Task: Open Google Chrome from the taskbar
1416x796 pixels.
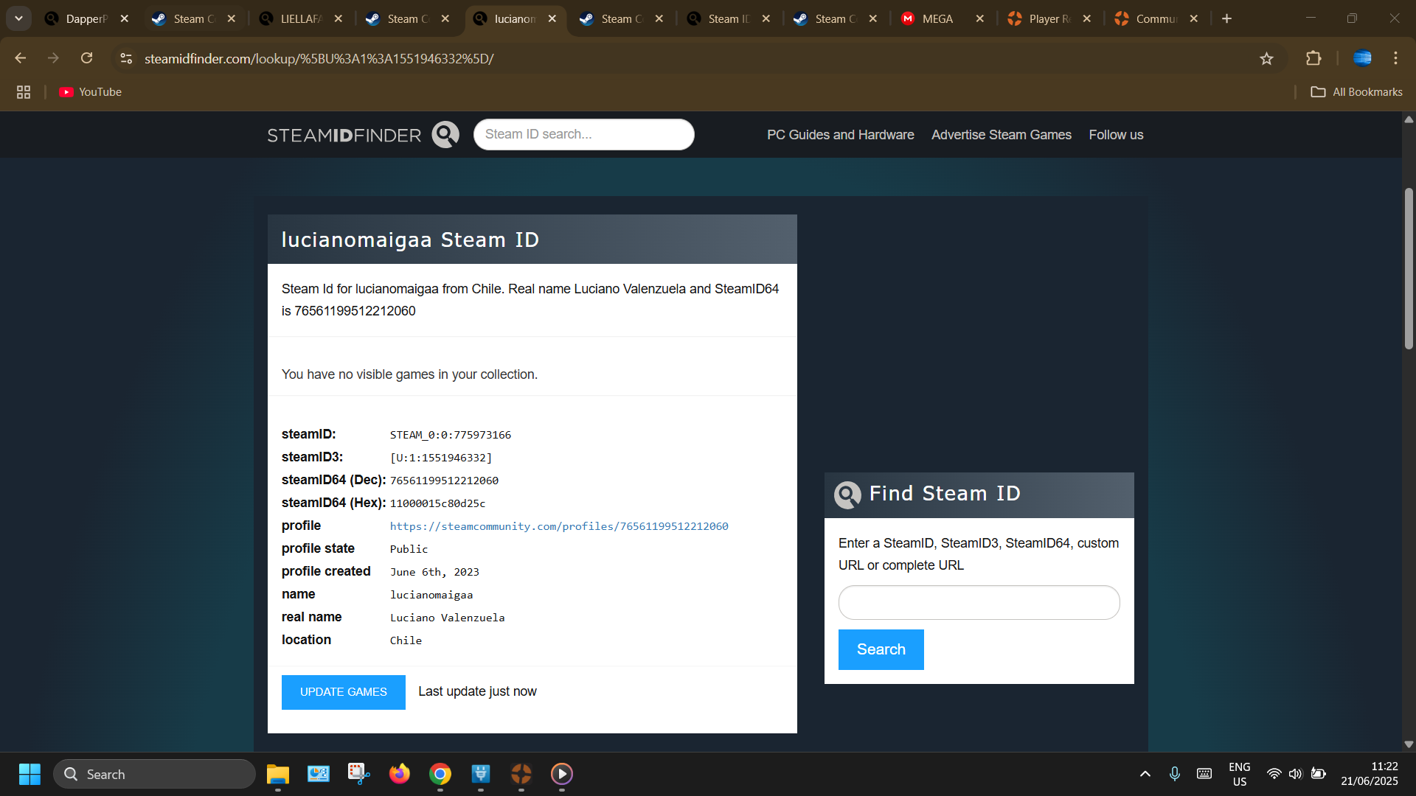Action: [440, 774]
